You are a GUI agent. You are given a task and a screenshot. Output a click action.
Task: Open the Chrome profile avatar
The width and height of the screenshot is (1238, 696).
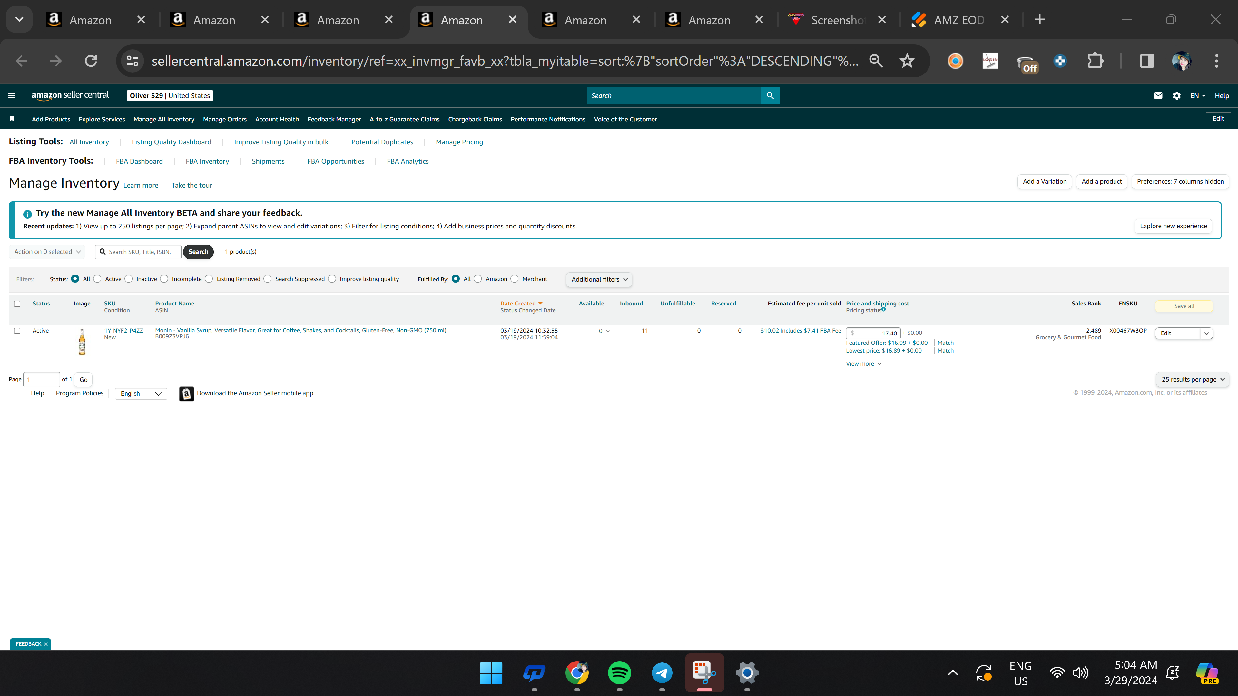(1181, 61)
